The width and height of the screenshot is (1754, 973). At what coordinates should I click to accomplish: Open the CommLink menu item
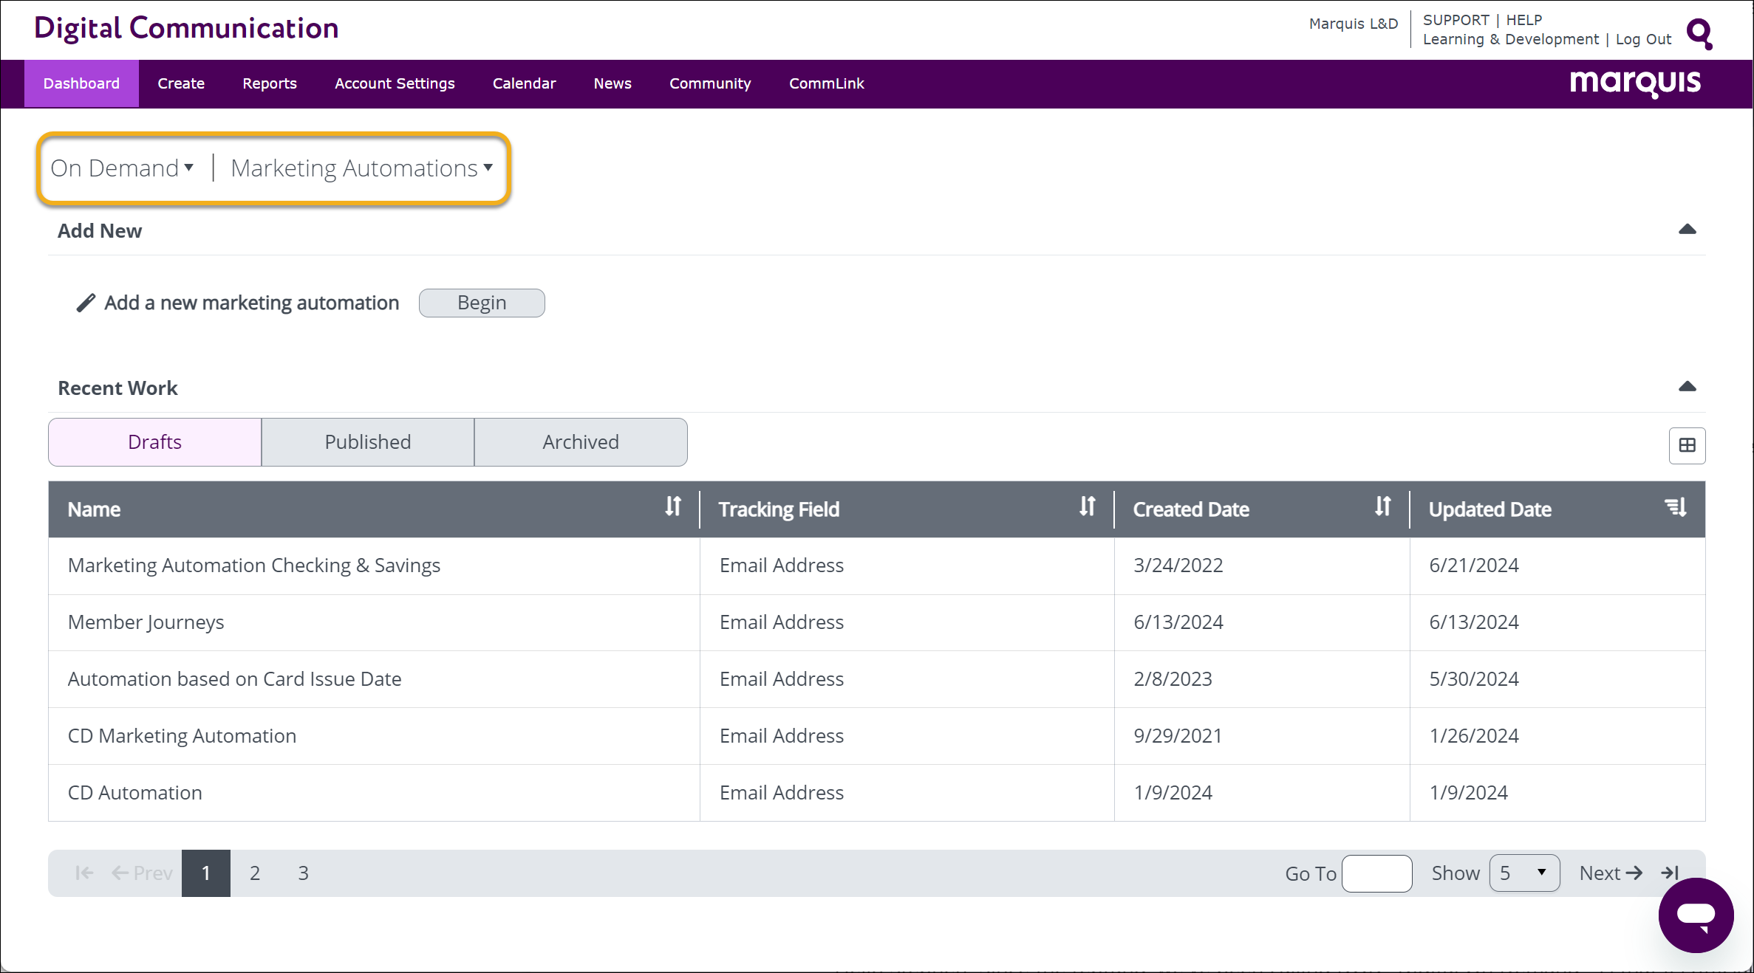tap(826, 83)
